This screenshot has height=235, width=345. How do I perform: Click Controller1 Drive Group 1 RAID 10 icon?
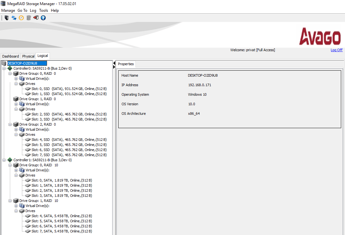coord(16,201)
